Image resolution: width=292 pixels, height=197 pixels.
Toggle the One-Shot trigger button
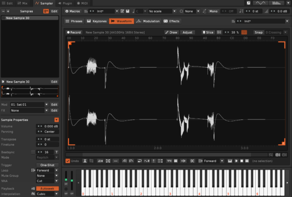[47, 165]
